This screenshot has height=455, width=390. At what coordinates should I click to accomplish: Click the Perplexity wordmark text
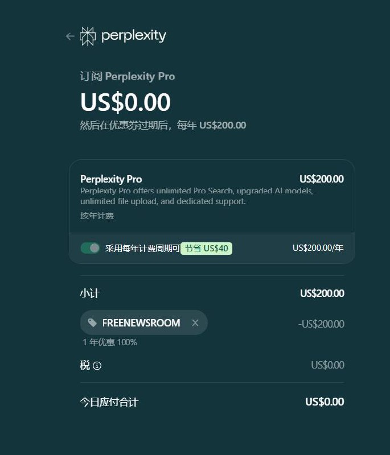point(133,35)
